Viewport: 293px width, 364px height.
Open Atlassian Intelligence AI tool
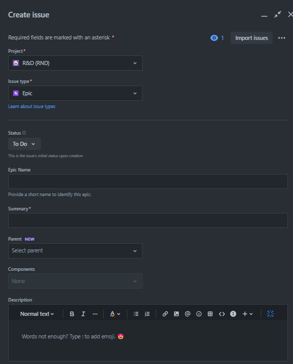pyautogui.click(x=271, y=314)
